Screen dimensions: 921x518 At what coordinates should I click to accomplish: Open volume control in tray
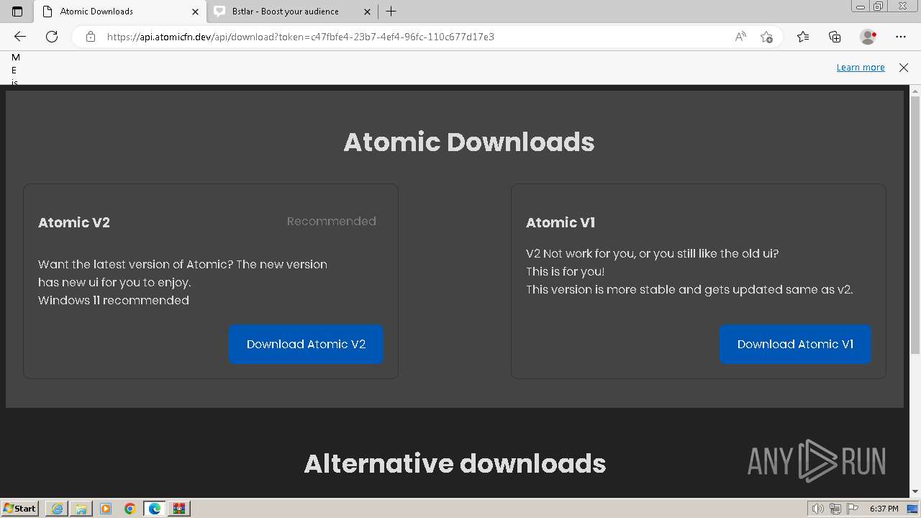(x=818, y=509)
